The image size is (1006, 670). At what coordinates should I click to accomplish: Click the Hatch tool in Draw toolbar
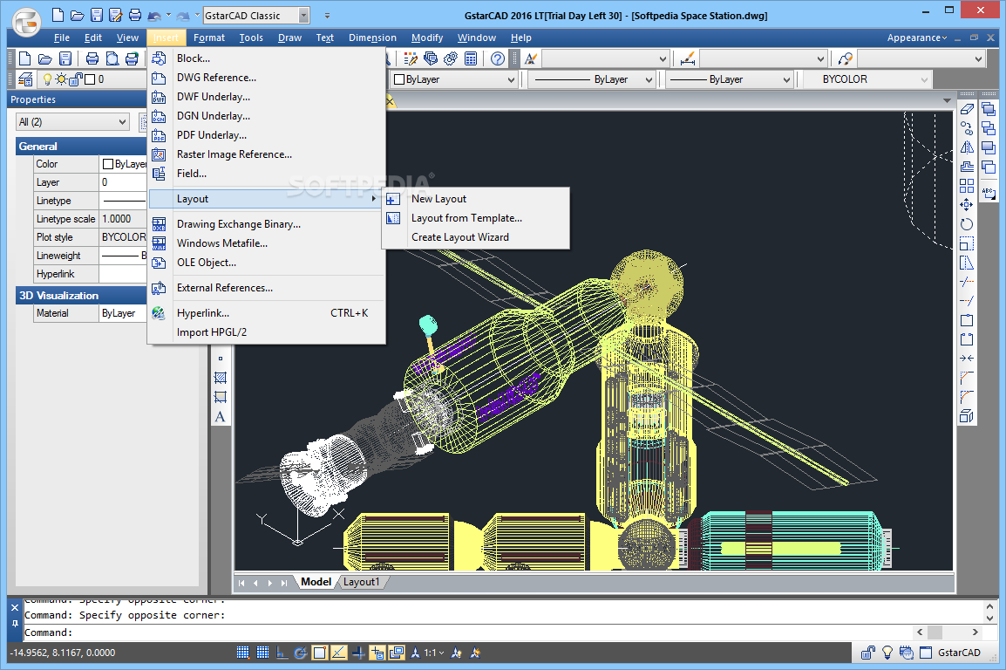click(x=220, y=378)
